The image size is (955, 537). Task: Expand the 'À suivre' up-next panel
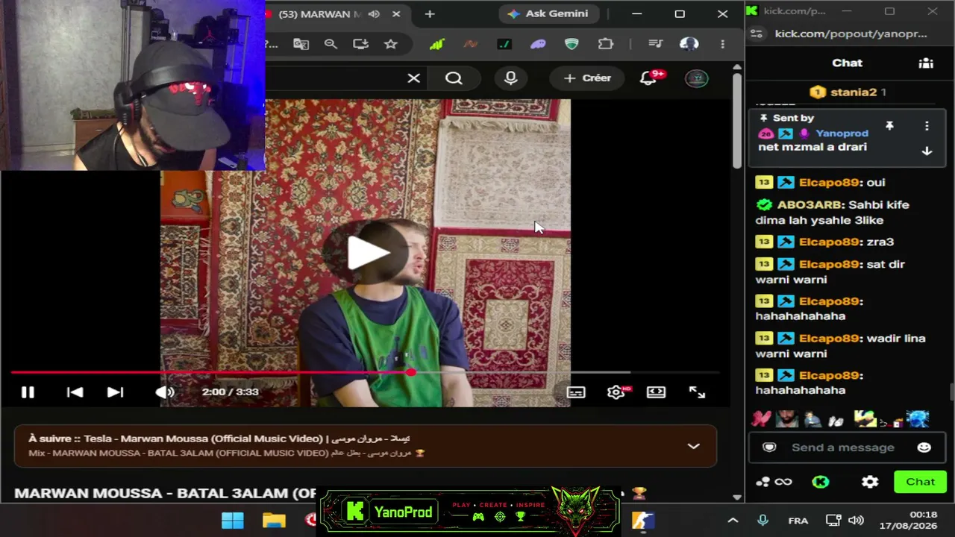pyautogui.click(x=693, y=446)
